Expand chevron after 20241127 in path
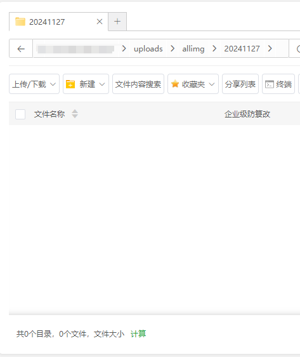 (270, 48)
